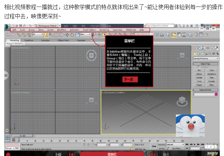Open the reference coordinate system View dropdown
The image size is (224, 156).
point(85,34)
